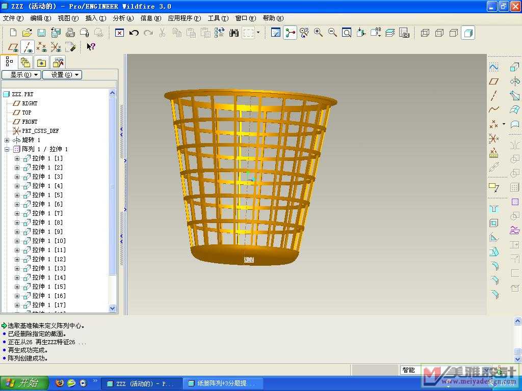Open the 编辑(E) menu
522x391 pixels.
[41, 18]
